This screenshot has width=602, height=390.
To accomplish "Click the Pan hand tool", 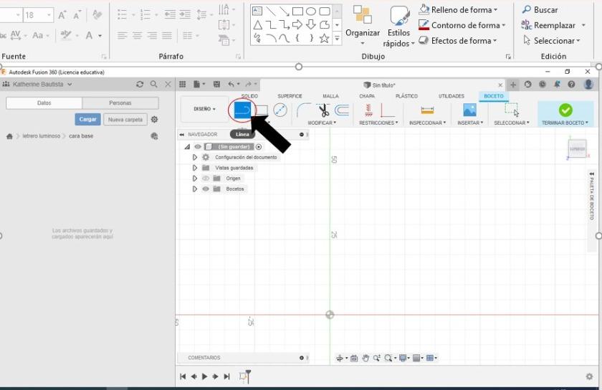I will coord(365,358).
